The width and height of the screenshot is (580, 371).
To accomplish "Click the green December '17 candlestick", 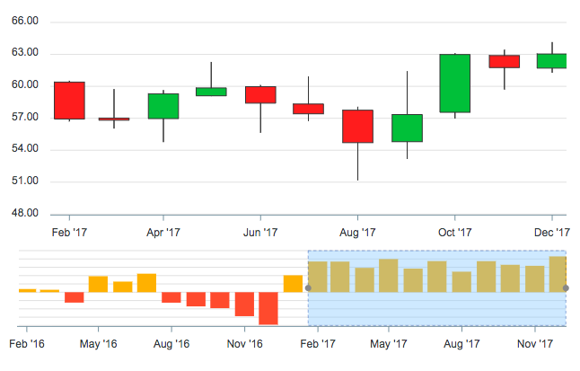I will 551,61.
